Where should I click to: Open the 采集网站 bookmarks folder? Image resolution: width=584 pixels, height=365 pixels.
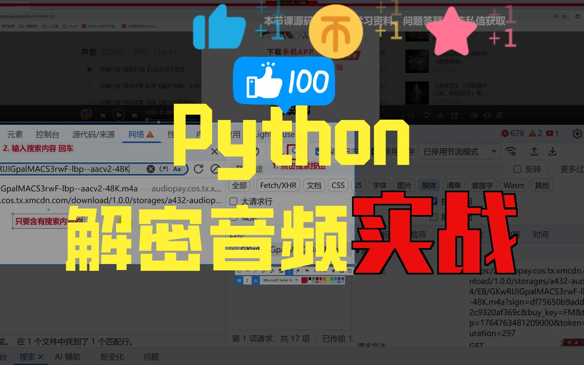pyautogui.click(x=28, y=26)
